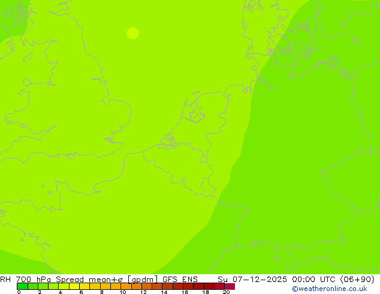Pick the orange legend swatch above label 10

point(126,286)
